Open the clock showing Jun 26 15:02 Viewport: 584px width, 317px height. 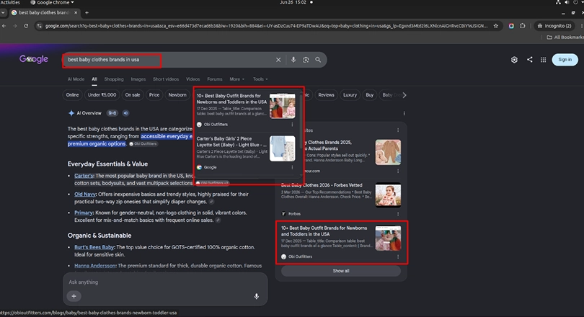click(x=293, y=2)
